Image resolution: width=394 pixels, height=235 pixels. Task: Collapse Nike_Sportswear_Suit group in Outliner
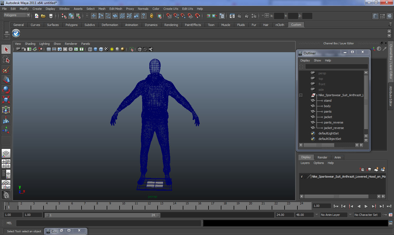tap(301, 95)
